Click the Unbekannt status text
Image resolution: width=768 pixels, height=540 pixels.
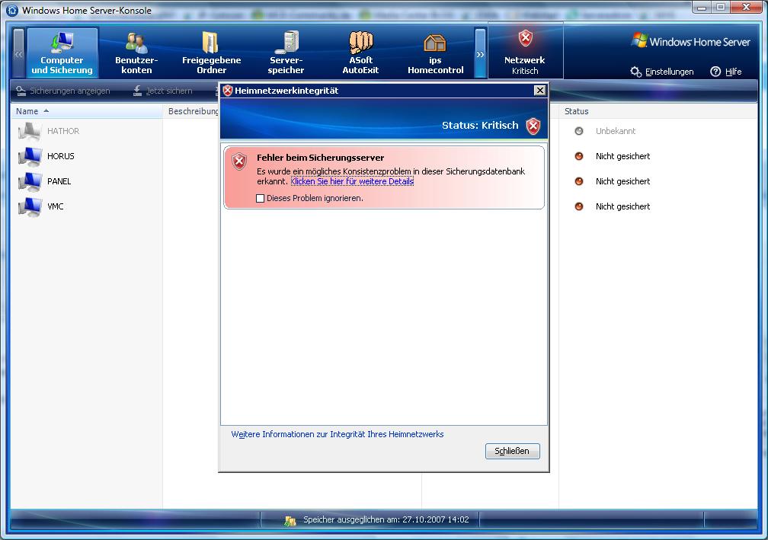(x=616, y=131)
